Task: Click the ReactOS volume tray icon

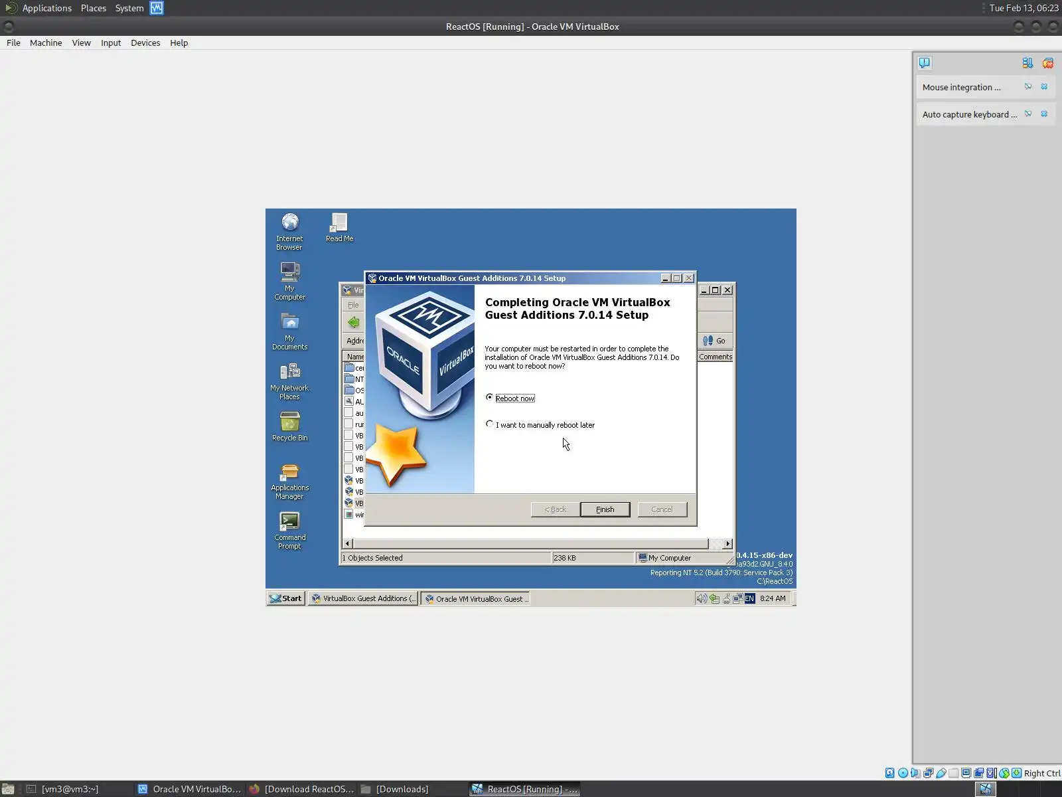Action: 701,598
